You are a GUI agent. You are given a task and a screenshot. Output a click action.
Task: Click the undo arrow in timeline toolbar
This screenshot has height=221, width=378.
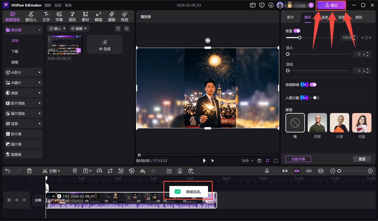[x=8, y=171]
